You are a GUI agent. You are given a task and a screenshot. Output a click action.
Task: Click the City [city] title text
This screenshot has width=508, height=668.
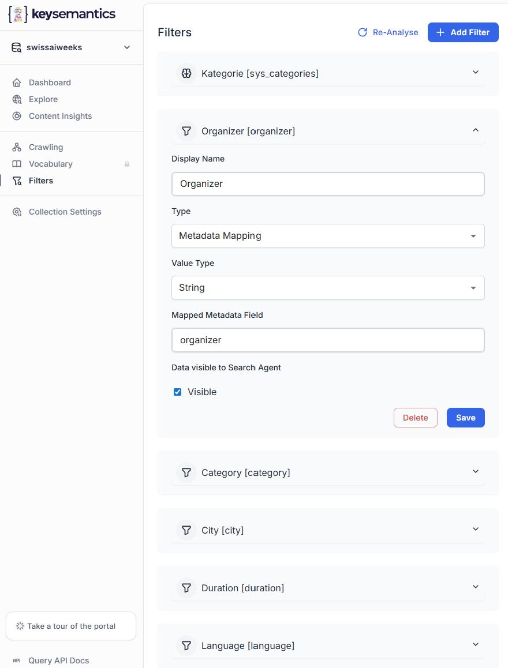pyautogui.click(x=222, y=530)
